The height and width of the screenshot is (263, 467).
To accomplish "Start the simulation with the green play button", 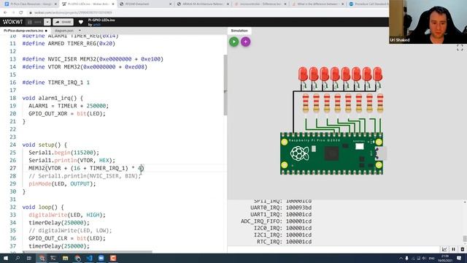I will [233, 42].
